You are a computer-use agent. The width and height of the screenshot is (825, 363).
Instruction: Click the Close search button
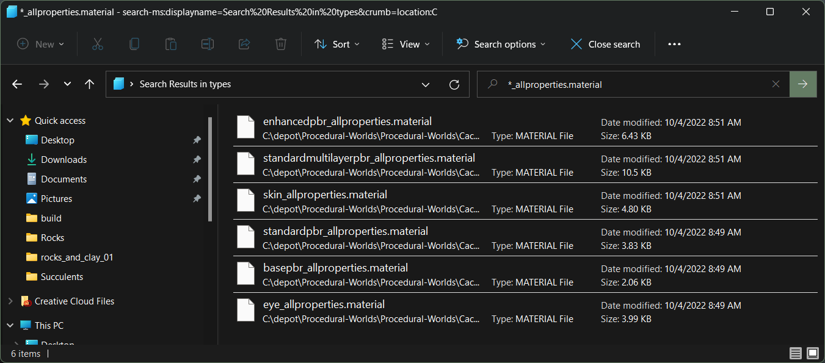coord(605,43)
